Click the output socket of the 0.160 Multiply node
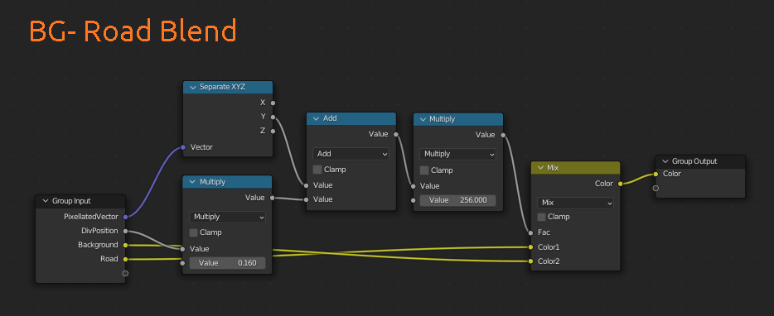This screenshot has width=774, height=316. pos(273,198)
